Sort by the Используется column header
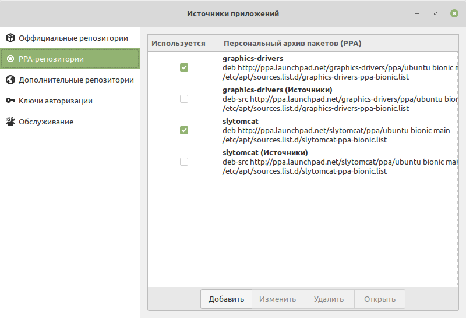466x318 pixels. (x=183, y=43)
